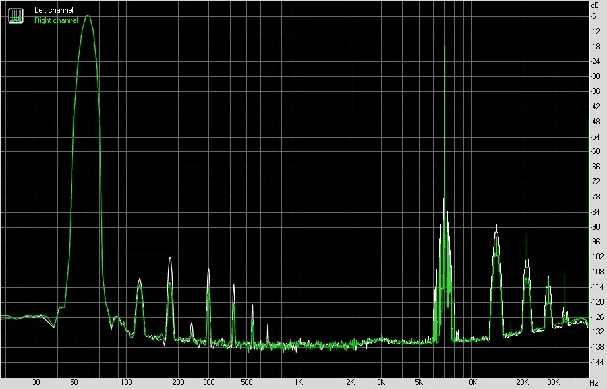Select the "Left channel" legend label

pyautogui.click(x=54, y=10)
